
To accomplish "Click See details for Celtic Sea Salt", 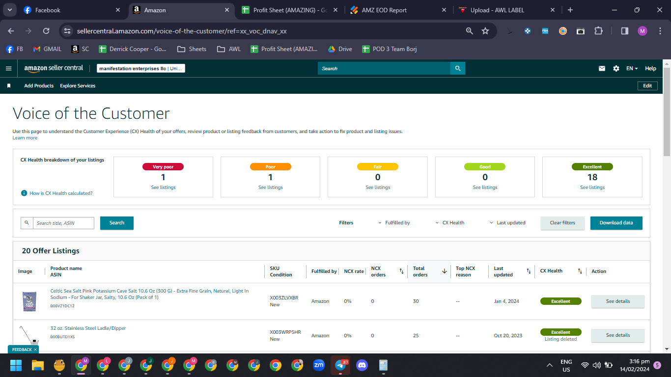I will (618, 301).
